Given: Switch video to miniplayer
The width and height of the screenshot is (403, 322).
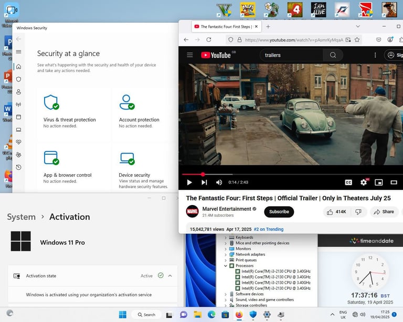Looking at the screenshot, I should (379, 183).
